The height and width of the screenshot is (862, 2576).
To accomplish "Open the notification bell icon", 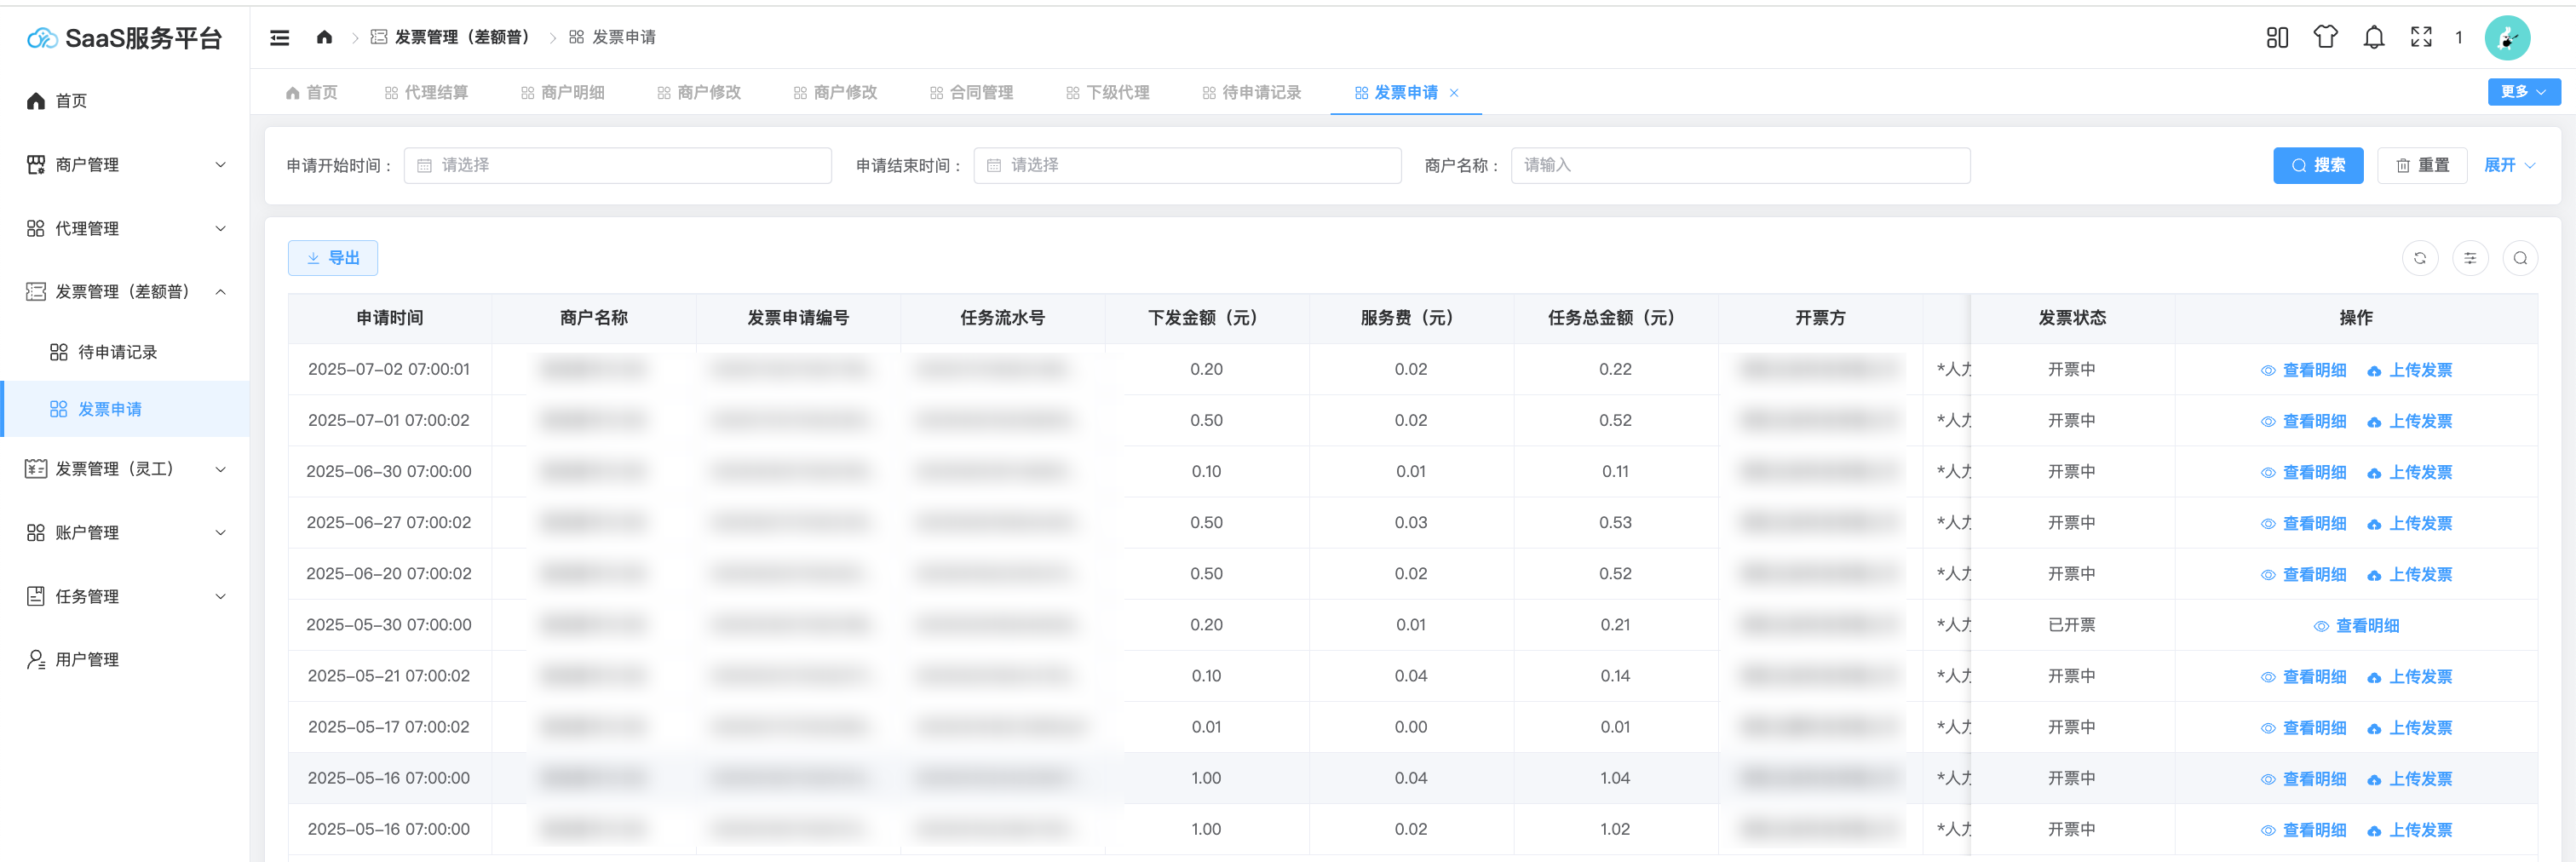I will pyautogui.click(x=2373, y=38).
